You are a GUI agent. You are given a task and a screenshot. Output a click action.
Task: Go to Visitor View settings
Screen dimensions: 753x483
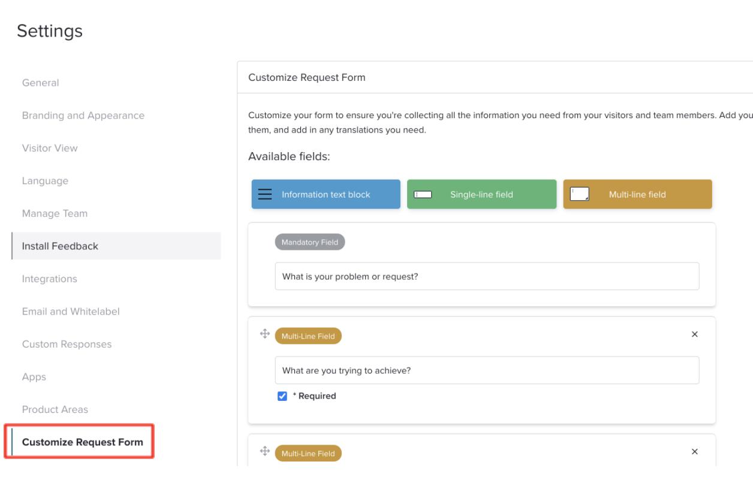(x=50, y=148)
